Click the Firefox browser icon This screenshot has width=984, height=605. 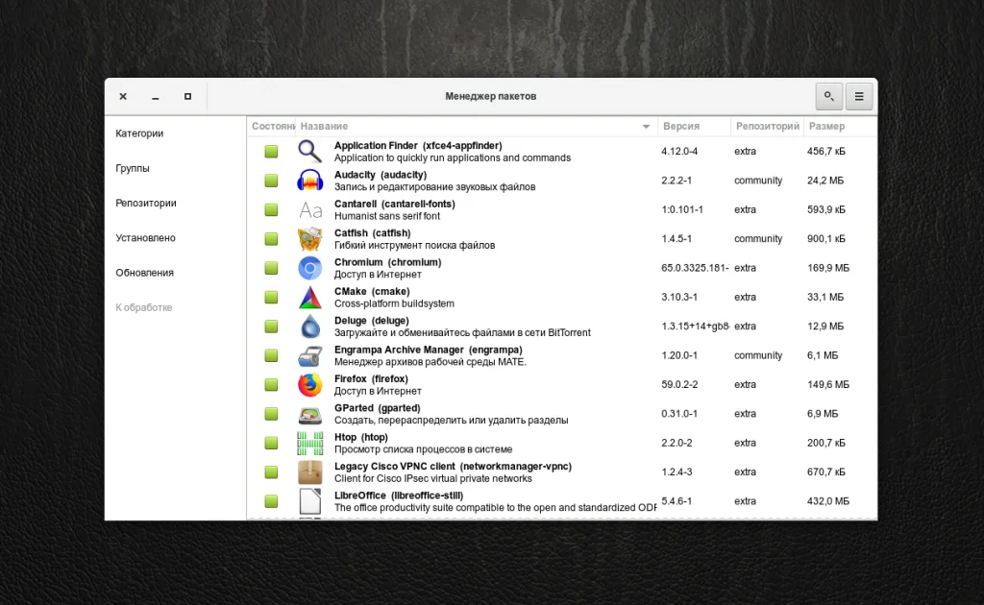(x=310, y=384)
